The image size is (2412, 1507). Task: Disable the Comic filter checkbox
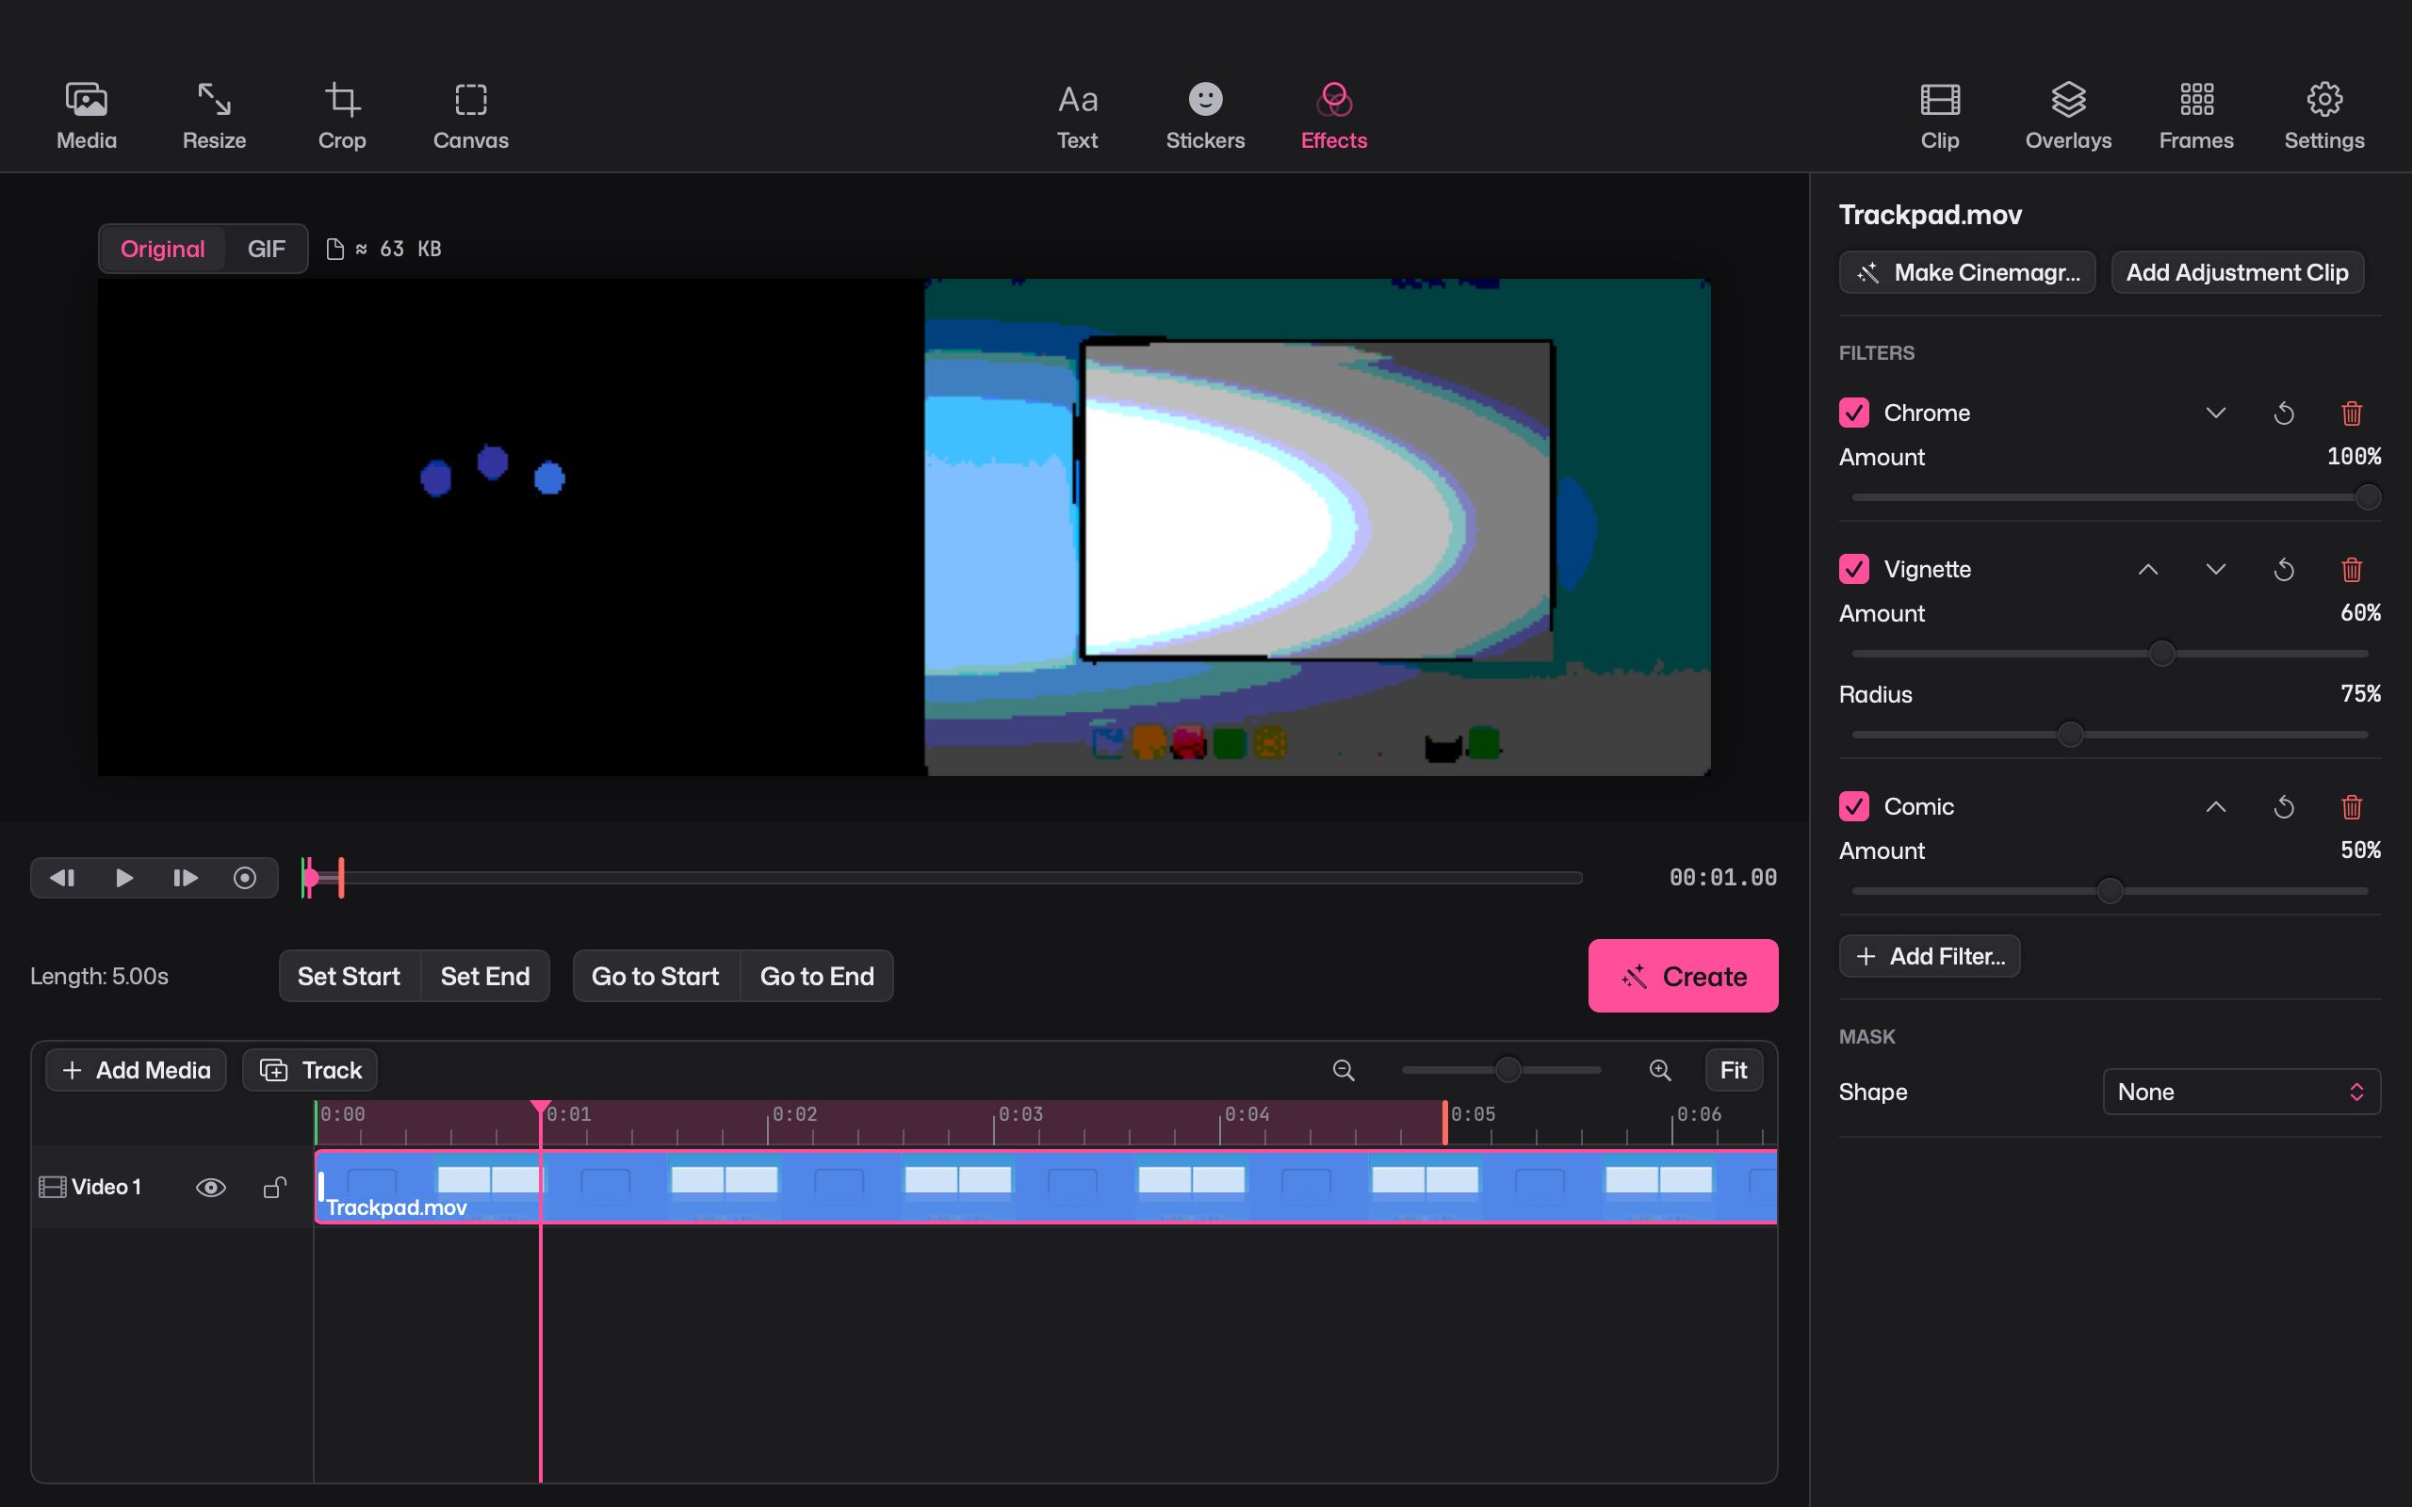(1854, 806)
